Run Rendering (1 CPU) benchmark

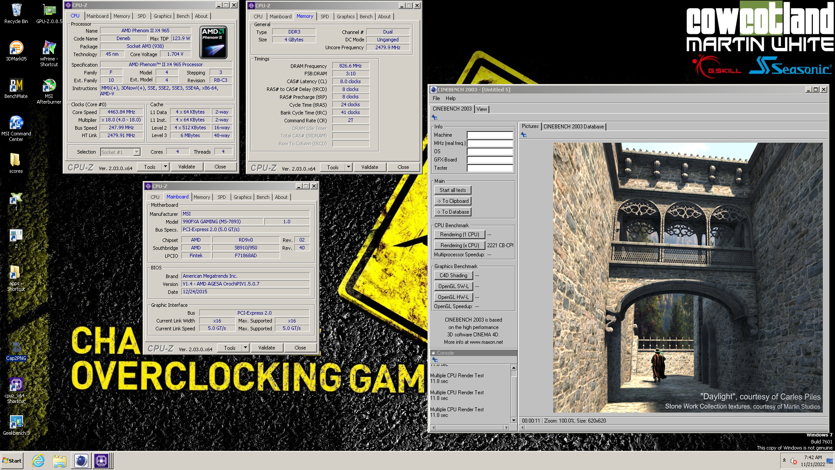(x=460, y=235)
